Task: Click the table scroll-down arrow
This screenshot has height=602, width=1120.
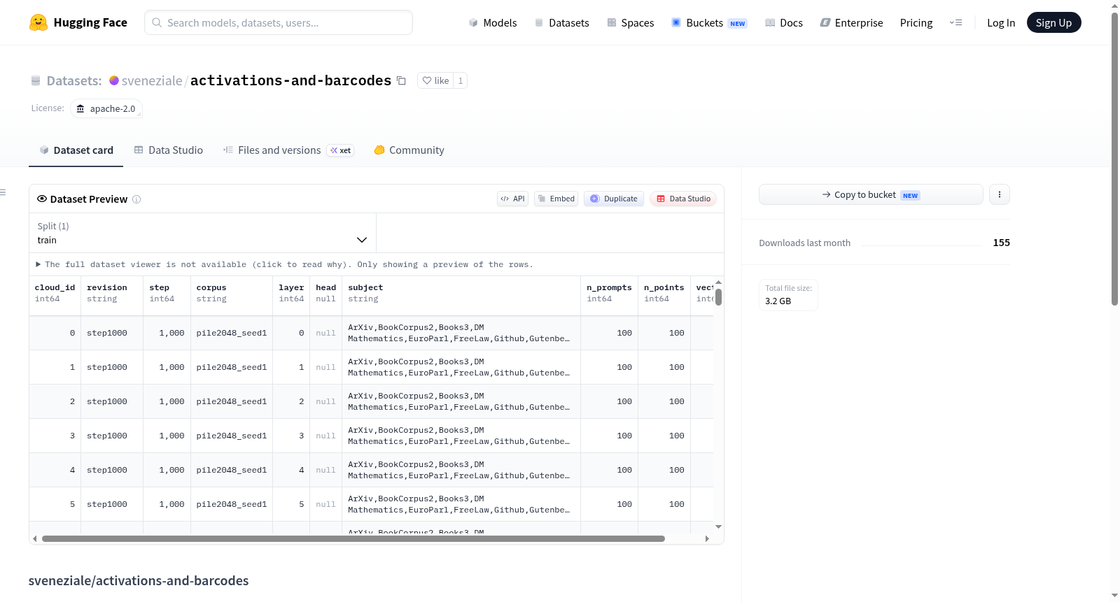Action: [718, 526]
